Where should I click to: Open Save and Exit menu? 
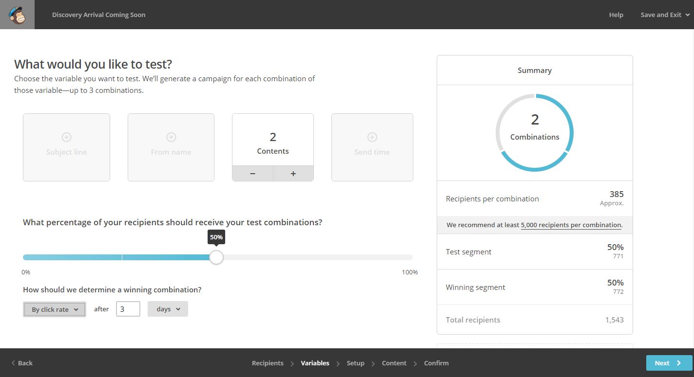(665, 15)
